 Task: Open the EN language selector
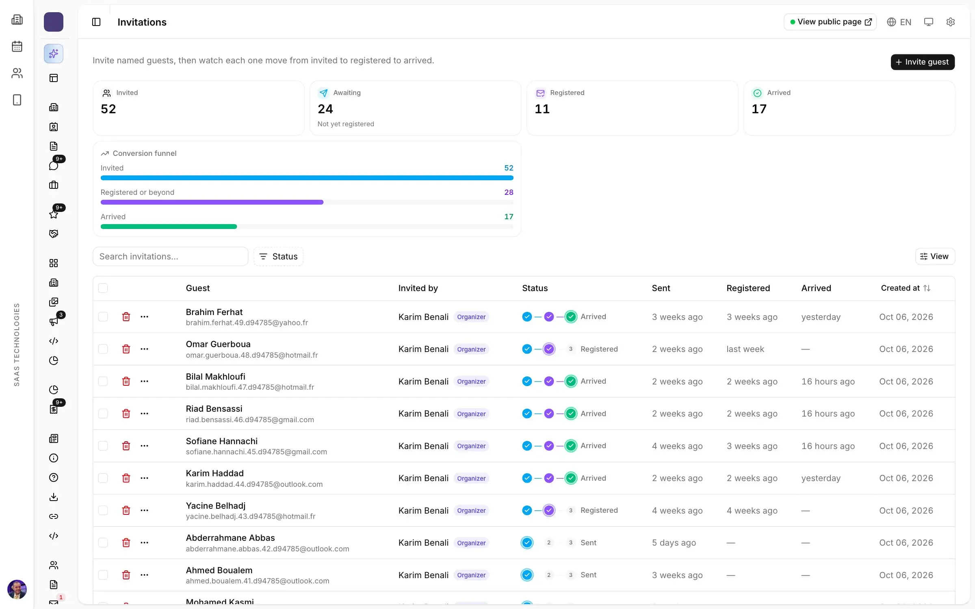tap(899, 22)
